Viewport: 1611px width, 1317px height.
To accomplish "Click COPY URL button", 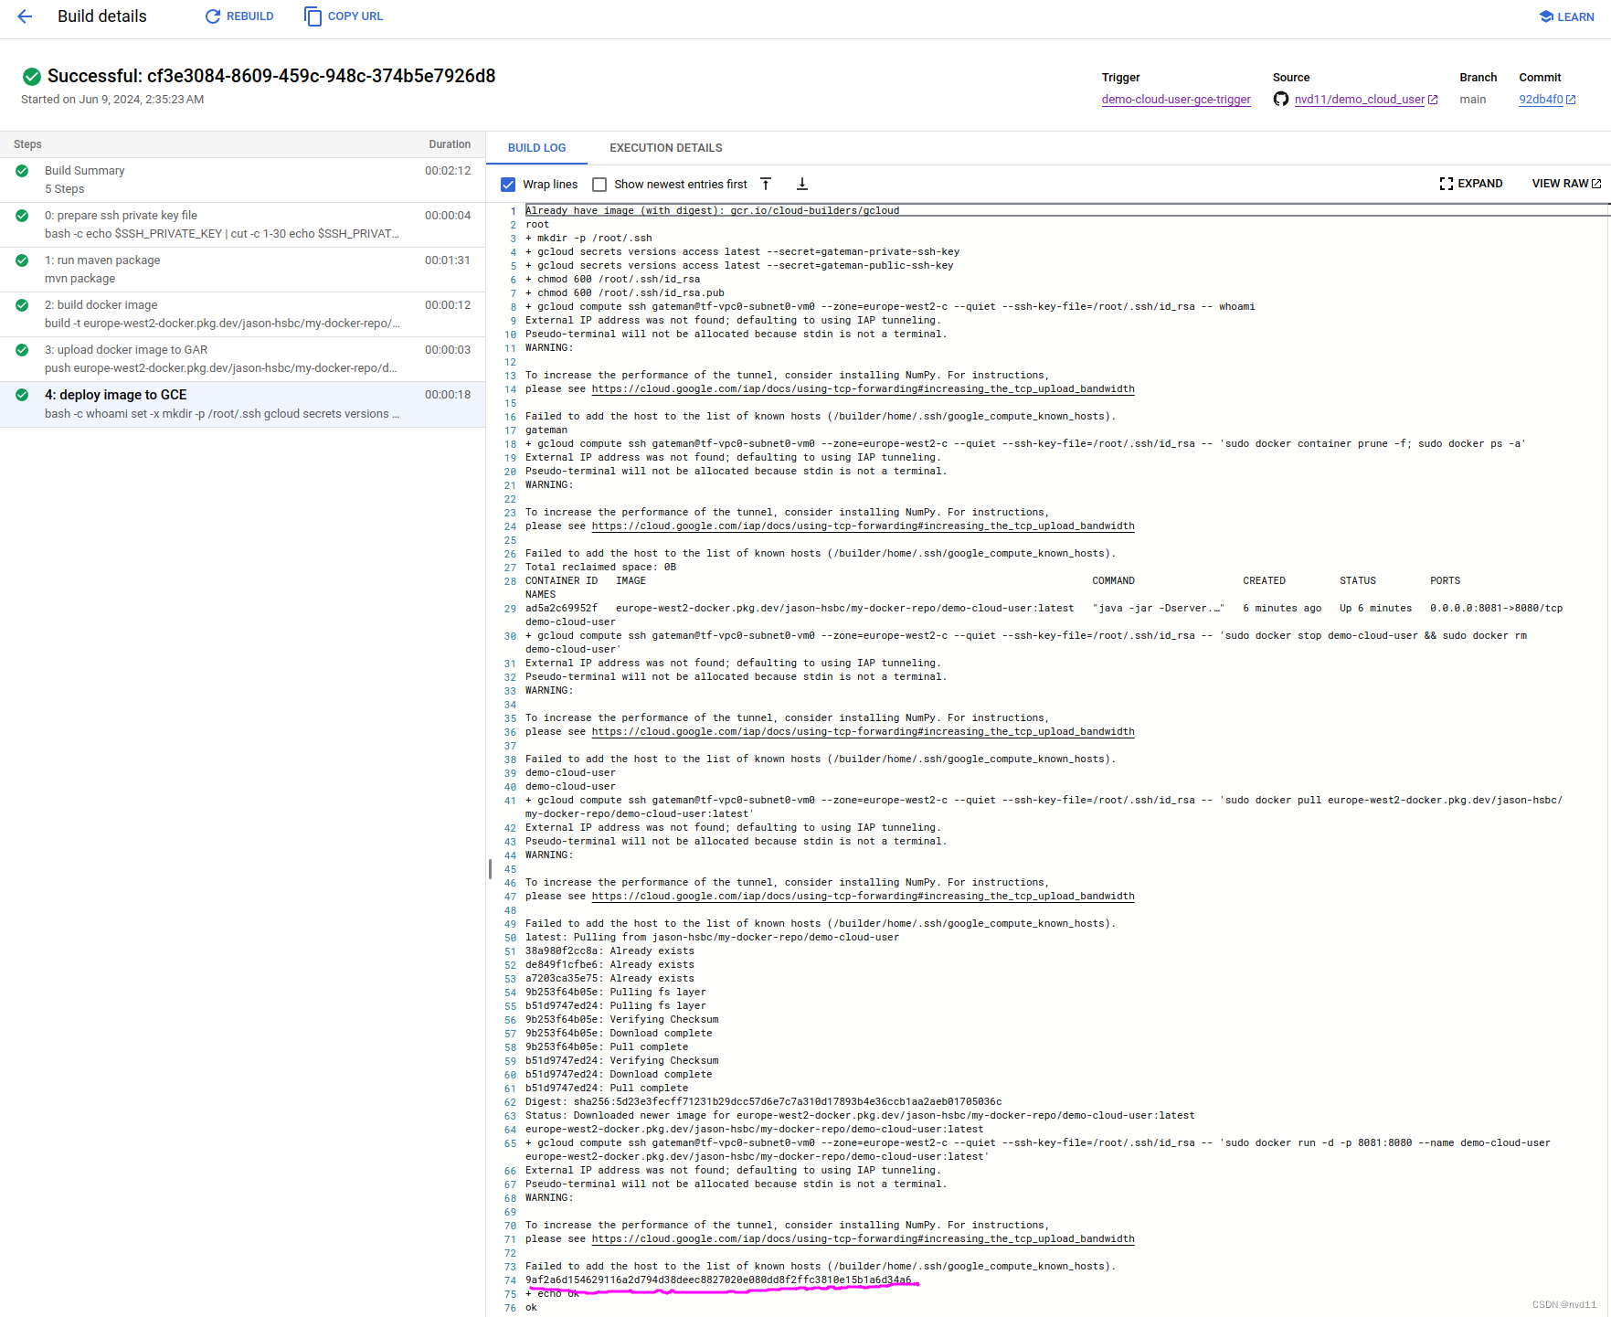I will pos(344,16).
